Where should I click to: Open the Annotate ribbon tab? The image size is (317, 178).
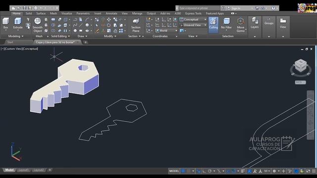coord(111,13)
